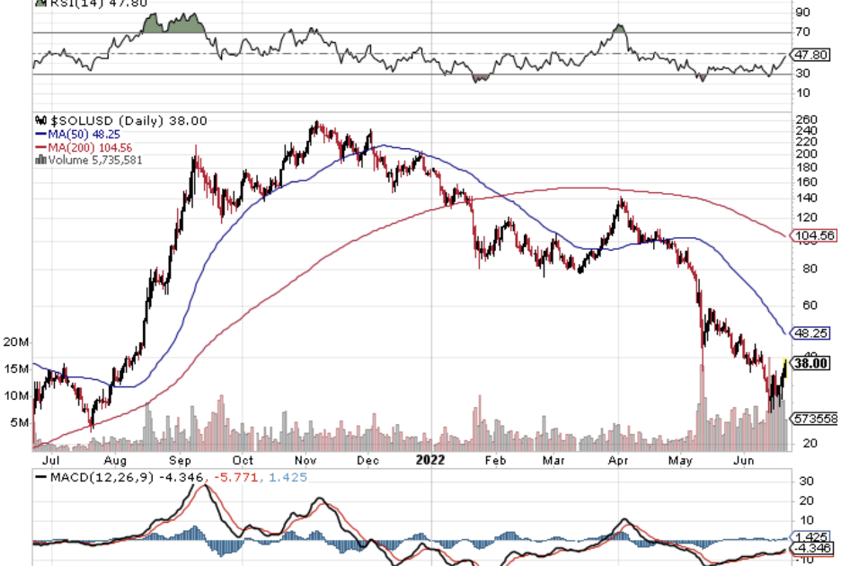Click the 104.56 MA(200) price tag
The height and width of the screenshot is (566, 841).
(x=815, y=235)
